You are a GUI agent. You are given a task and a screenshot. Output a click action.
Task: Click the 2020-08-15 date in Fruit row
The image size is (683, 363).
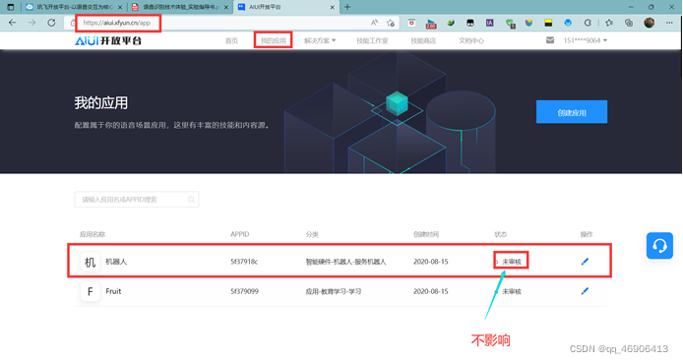coord(430,291)
